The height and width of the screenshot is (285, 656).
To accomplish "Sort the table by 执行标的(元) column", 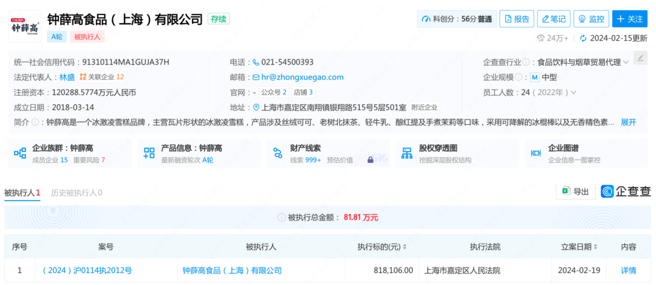I will point(405,247).
